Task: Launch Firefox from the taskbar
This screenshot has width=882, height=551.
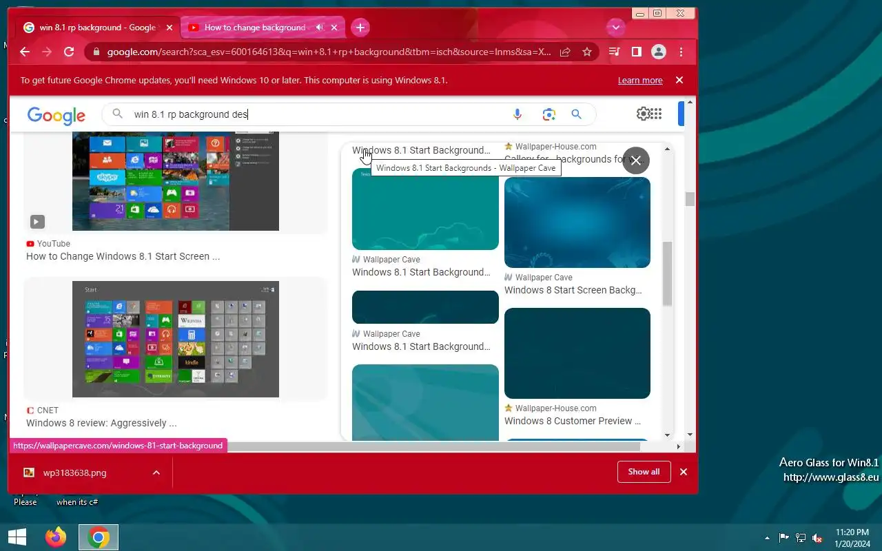Action: [x=56, y=537]
